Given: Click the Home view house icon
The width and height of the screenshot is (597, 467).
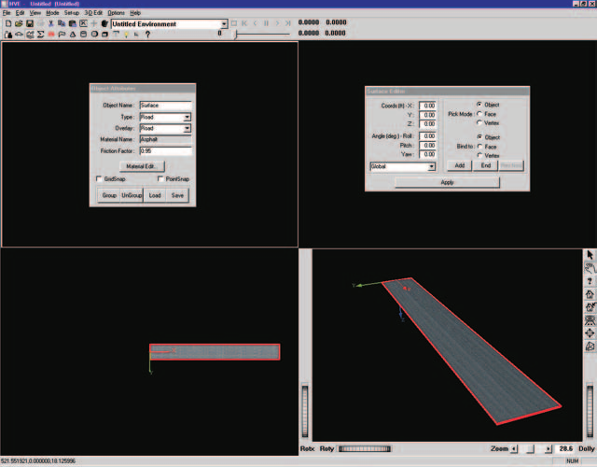Looking at the screenshot, I should [590, 294].
